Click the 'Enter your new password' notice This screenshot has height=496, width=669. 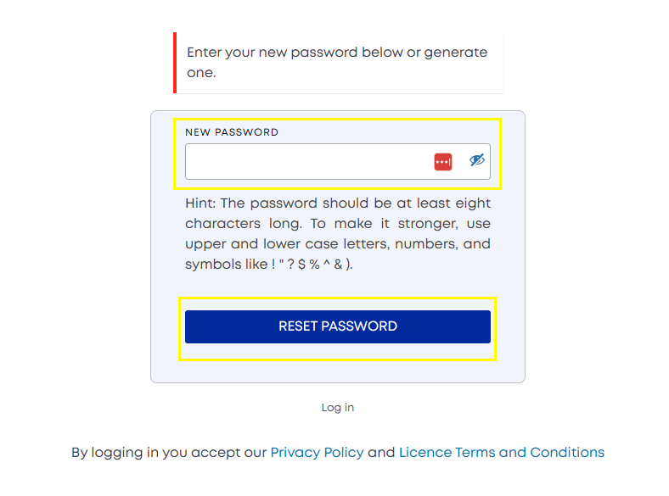(337, 62)
